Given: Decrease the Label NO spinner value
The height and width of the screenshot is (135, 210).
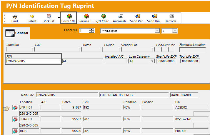Looking at the screenshot, I should coord(92,32).
